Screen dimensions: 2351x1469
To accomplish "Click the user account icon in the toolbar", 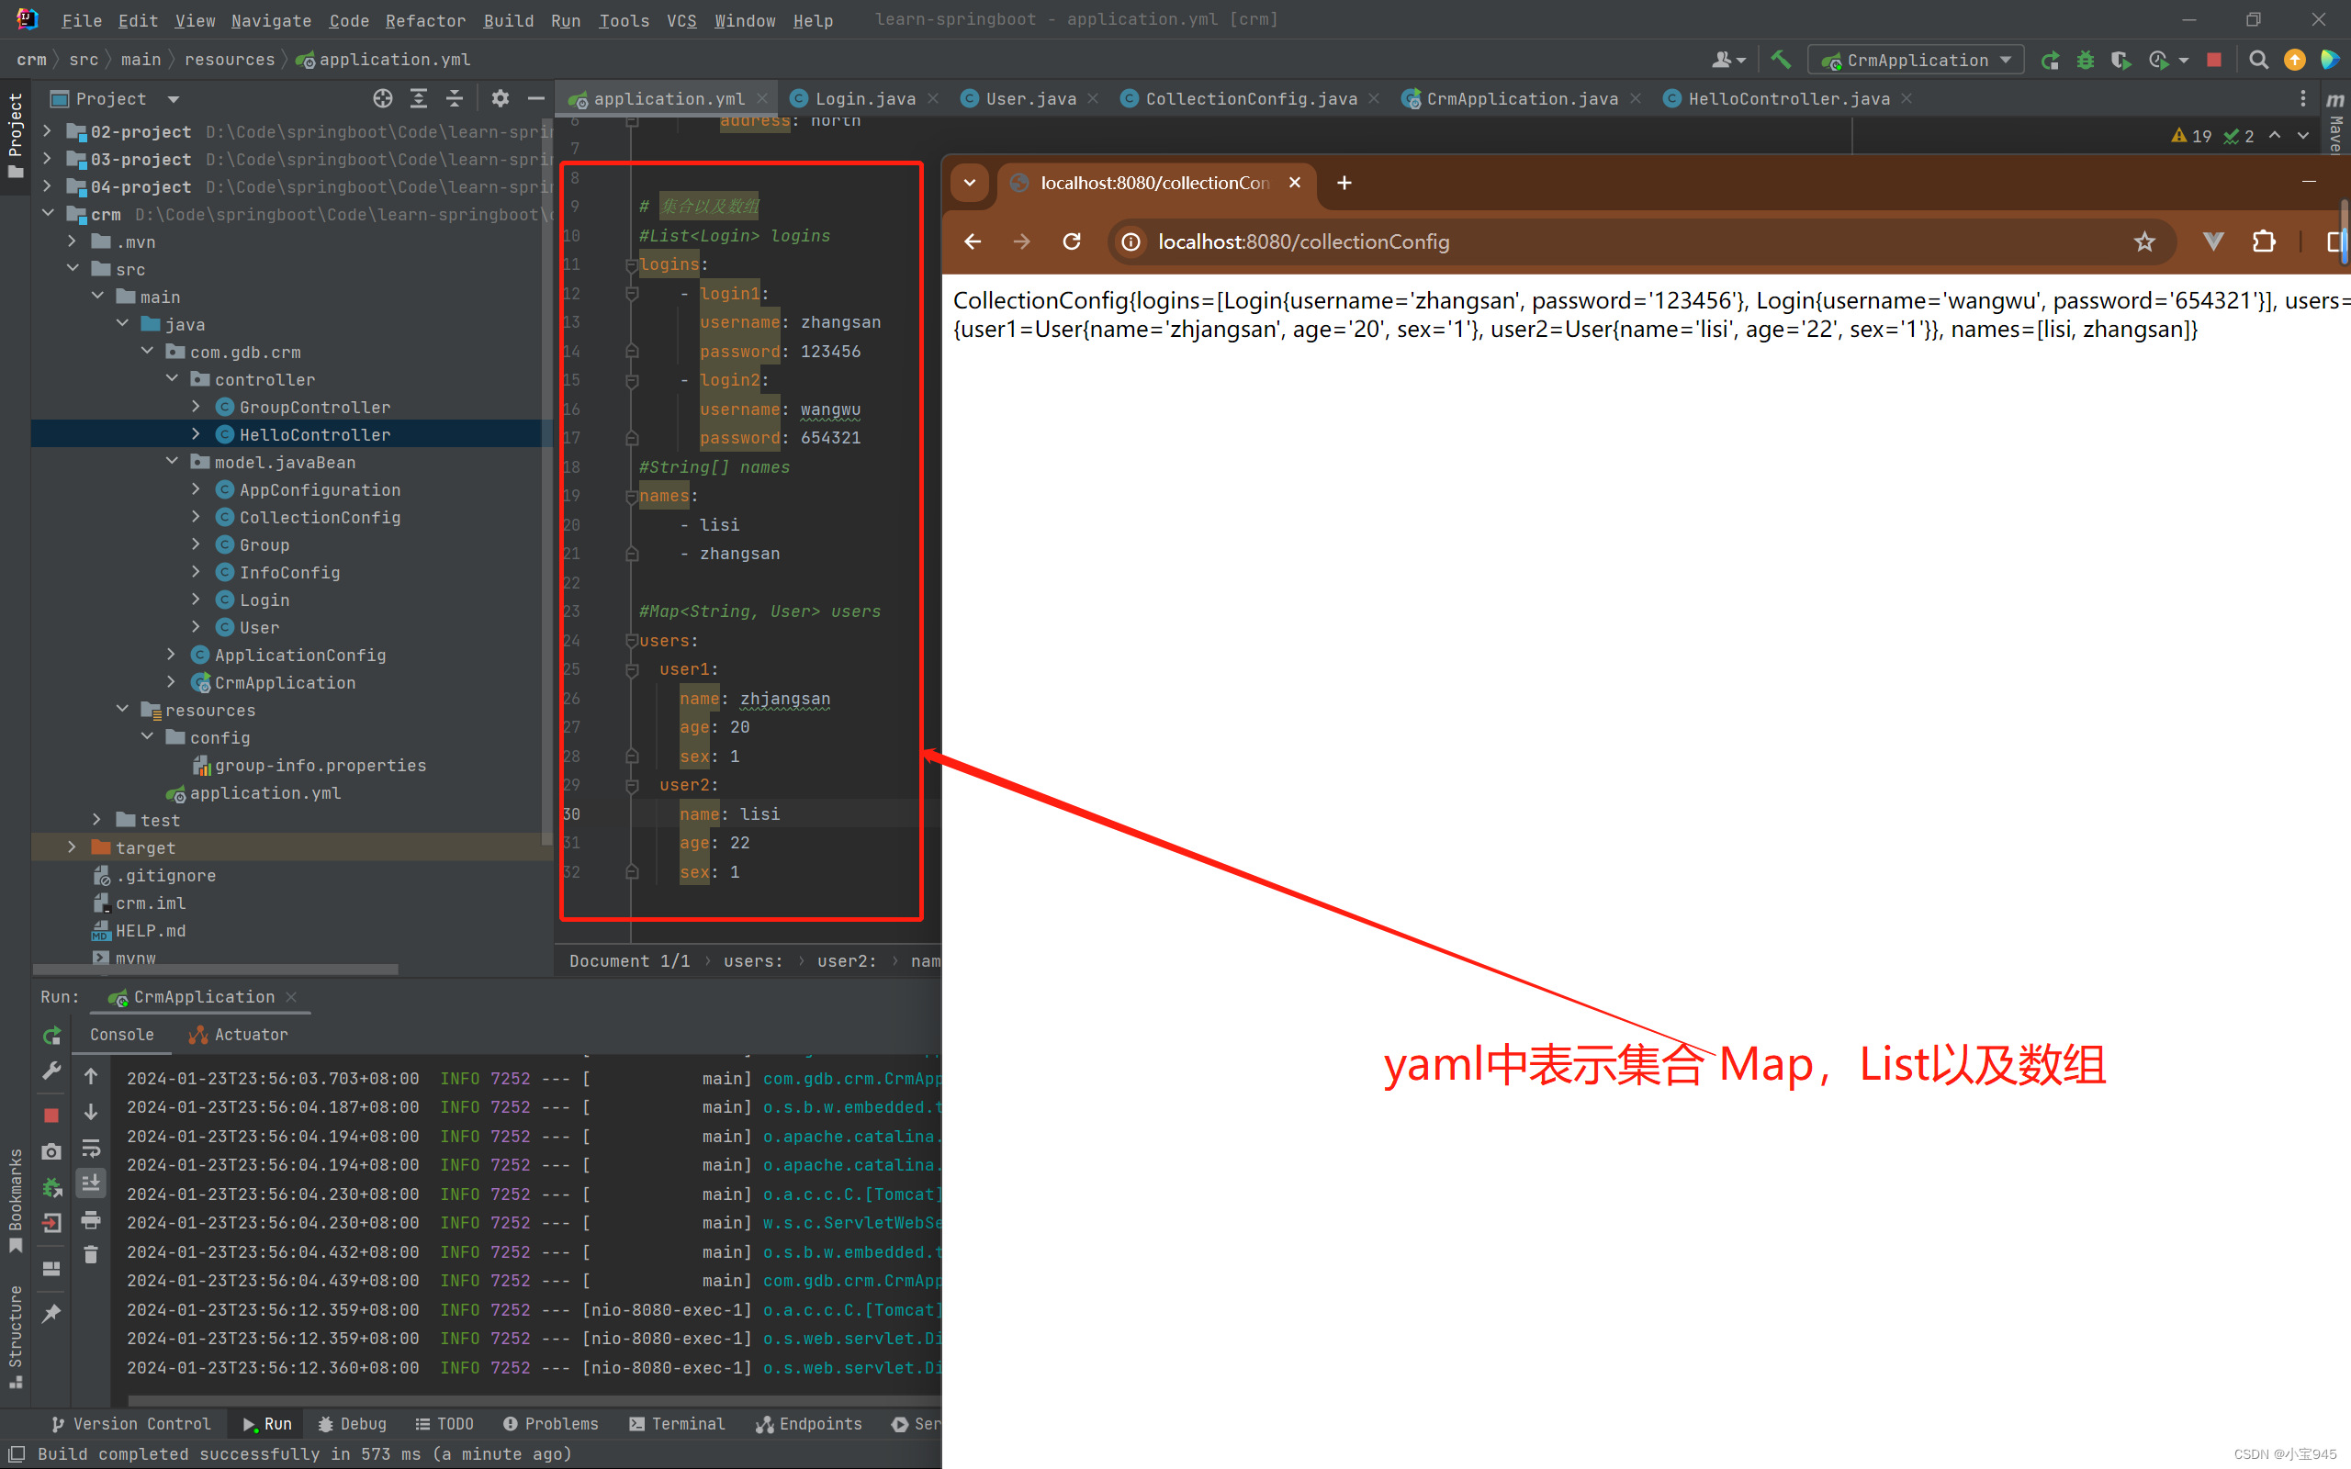I will [x=1727, y=61].
